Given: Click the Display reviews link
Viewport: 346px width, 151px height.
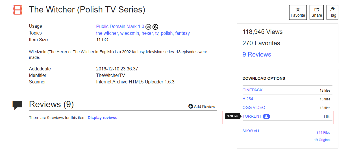Looking at the screenshot, I should (103, 118).
